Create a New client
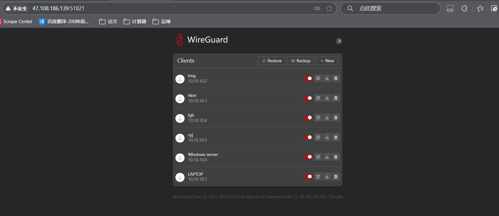Screen dimensions: 499x216 click(x=327, y=61)
